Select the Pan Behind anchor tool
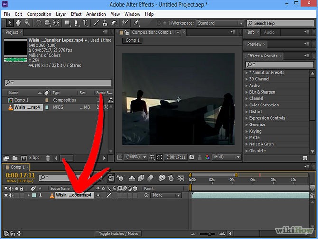The width and height of the screenshot is (318, 239). click(x=56, y=23)
